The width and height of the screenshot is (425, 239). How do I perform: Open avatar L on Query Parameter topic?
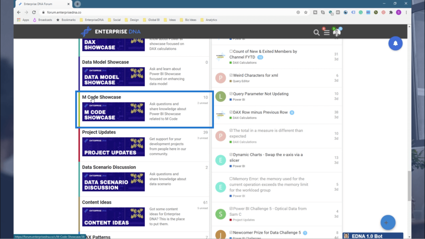221,96
